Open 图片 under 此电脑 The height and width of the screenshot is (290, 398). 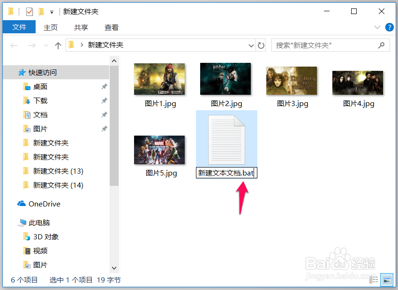click(40, 265)
